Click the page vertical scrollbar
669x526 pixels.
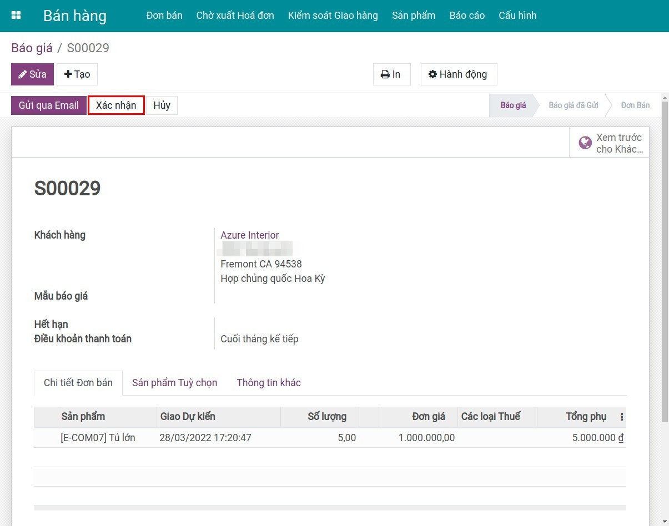(x=665, y=261)
